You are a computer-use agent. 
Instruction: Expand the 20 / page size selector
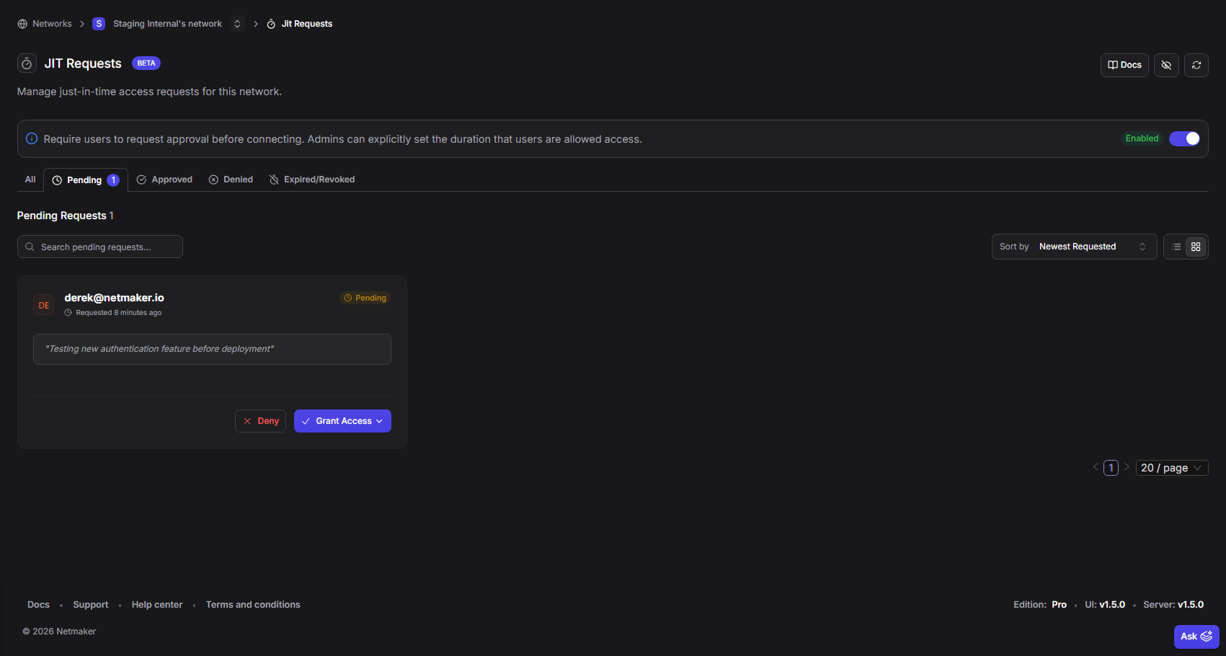click(x=1171, y=468)
